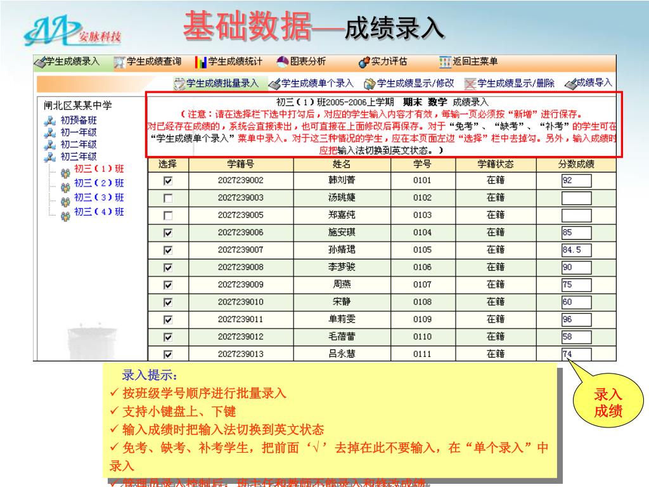The height and width of the screenshot is (487, 649).
Task: Click score field containing 96
Action: (x=576, y=320)
